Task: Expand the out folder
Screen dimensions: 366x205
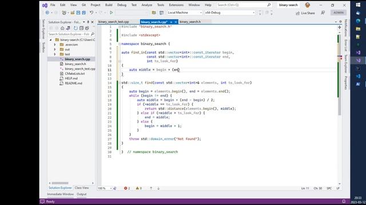Action: pos(55,50)
